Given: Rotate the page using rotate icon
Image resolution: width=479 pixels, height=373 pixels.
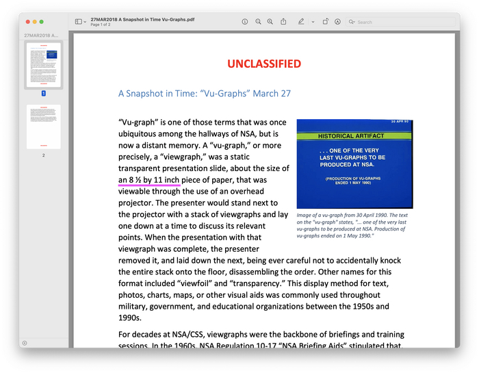Looking at the screenshot, I should point(326,22).
